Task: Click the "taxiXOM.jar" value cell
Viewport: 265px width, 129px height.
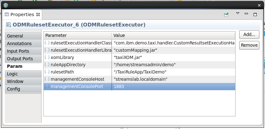Action: tap(173, 57)
